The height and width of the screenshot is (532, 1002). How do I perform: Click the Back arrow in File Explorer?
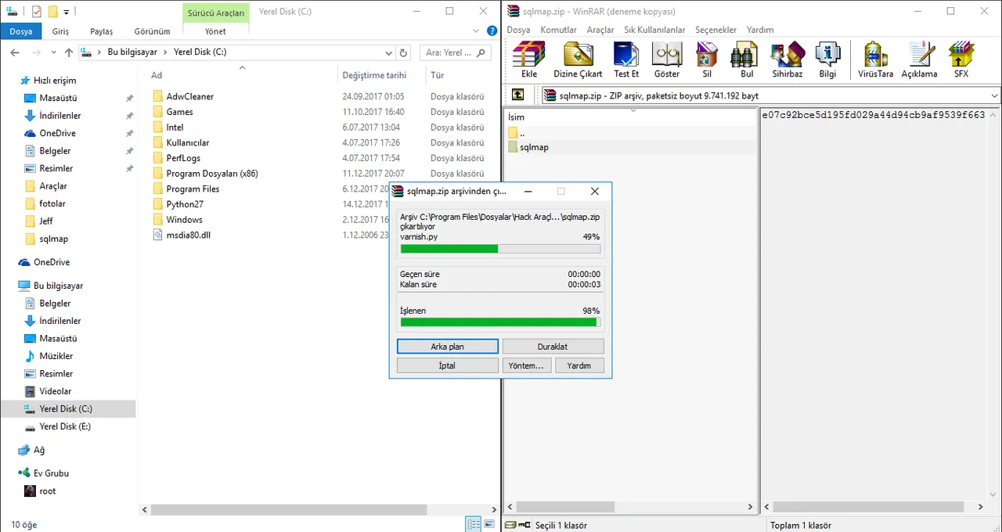click(16, 52)
